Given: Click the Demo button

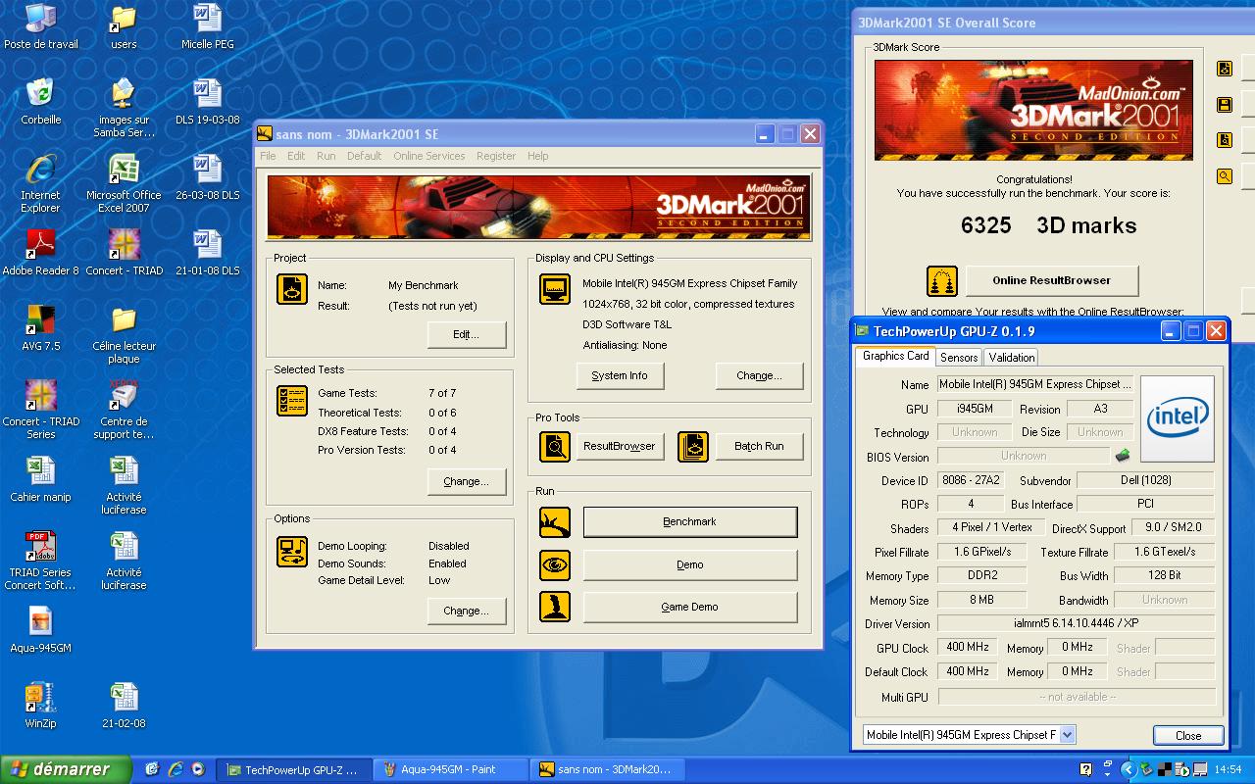Looking at the screenshot, I should click(x=690, y=565).
